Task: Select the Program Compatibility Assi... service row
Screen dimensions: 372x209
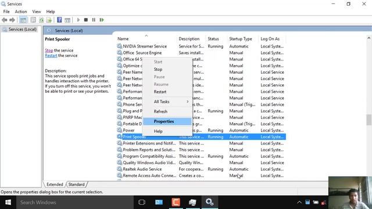Action: 201,156
